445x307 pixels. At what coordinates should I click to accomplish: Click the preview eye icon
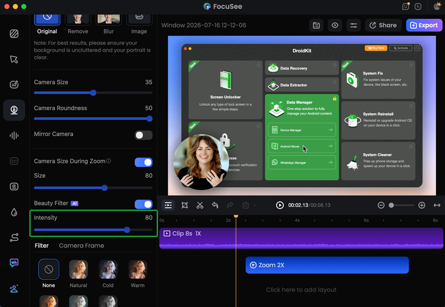pyautogui.click(x=335, y=25)
